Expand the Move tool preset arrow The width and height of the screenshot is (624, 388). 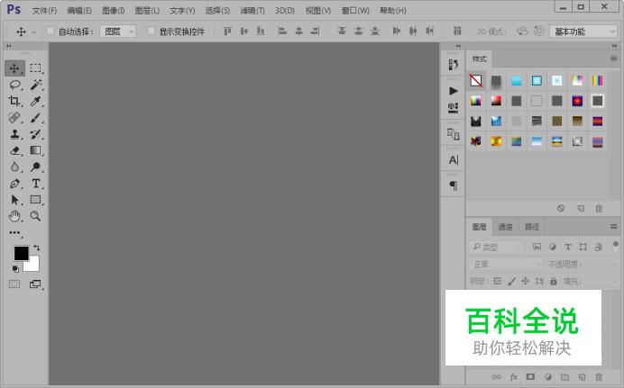click(34, 32)
